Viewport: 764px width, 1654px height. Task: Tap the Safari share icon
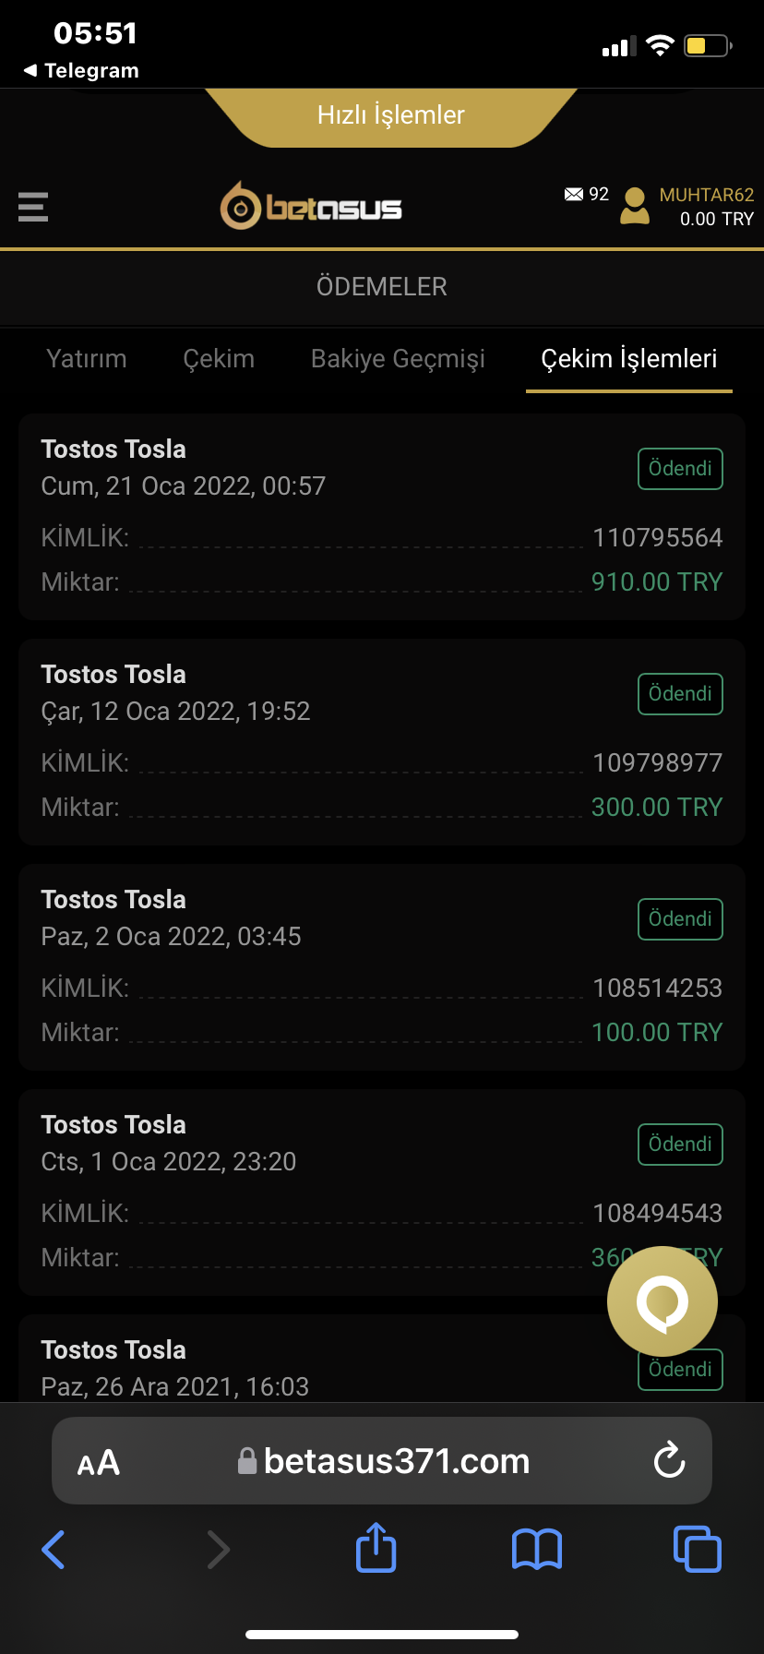[x=376, y=1548]
